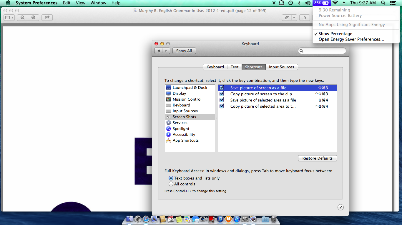This screenshot has width=402, height=225.
Task: Click Preview's rotate button
Action: pos(305,18)
